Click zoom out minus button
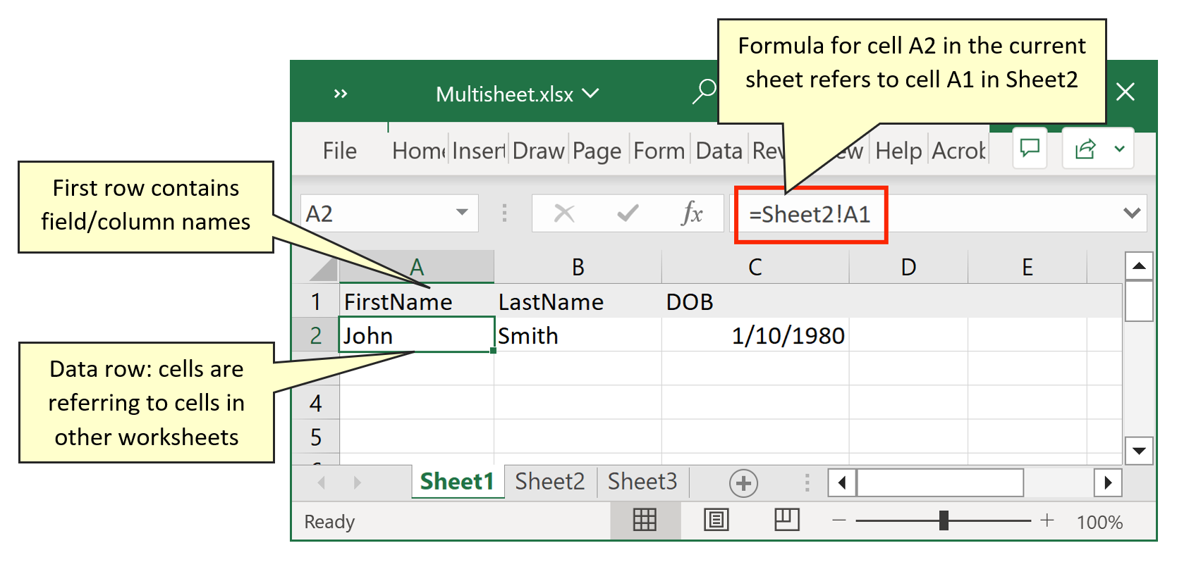Image resolution: width=1177 pixels, height=567 pixels. click(x=838, y=521)
